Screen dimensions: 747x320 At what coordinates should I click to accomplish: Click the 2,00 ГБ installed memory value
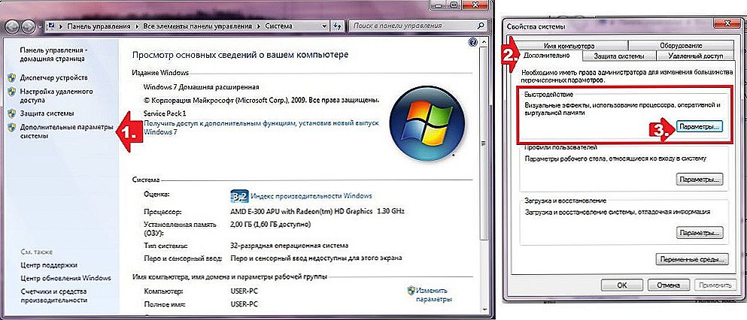(270, 224)
